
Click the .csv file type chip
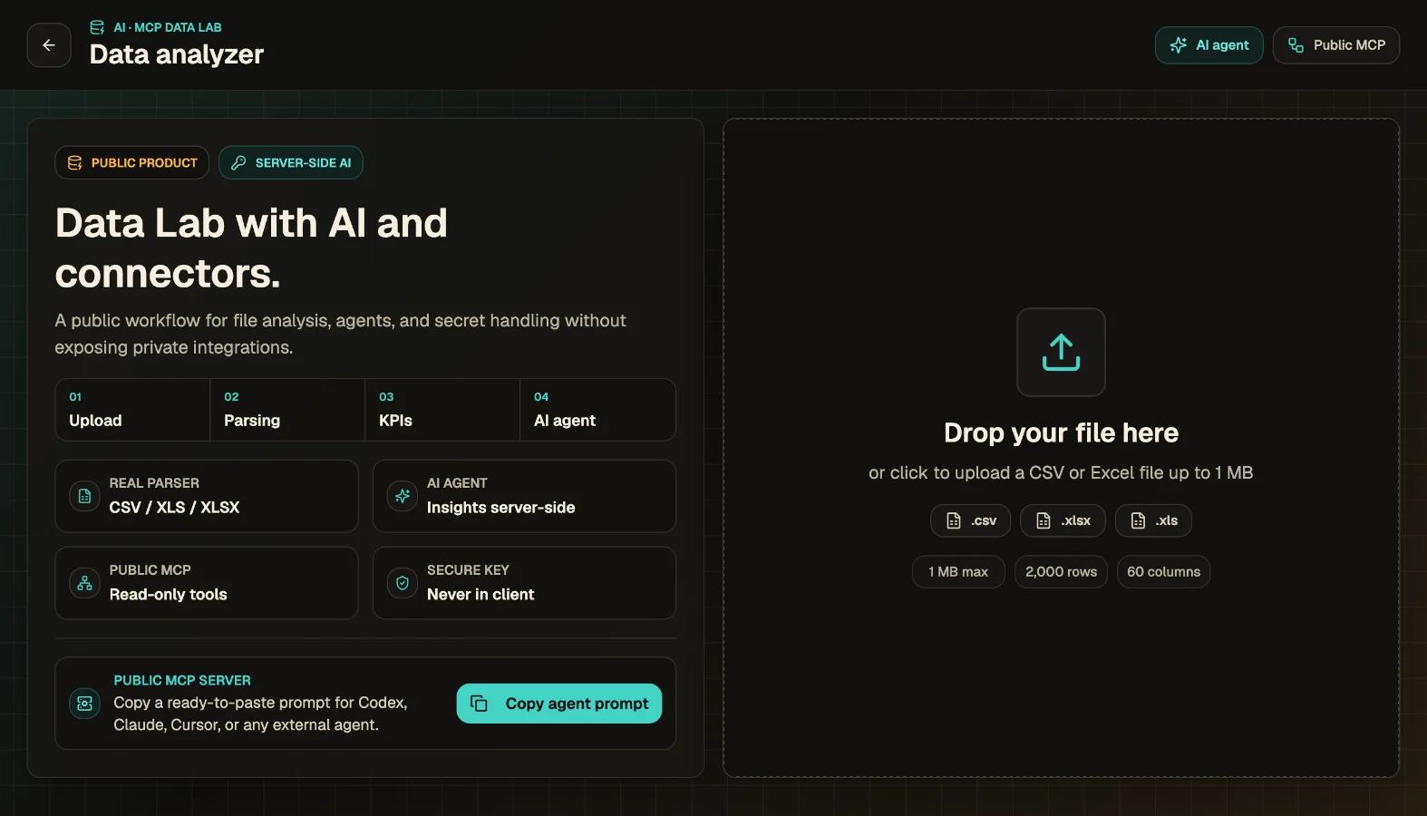point(970,520)
